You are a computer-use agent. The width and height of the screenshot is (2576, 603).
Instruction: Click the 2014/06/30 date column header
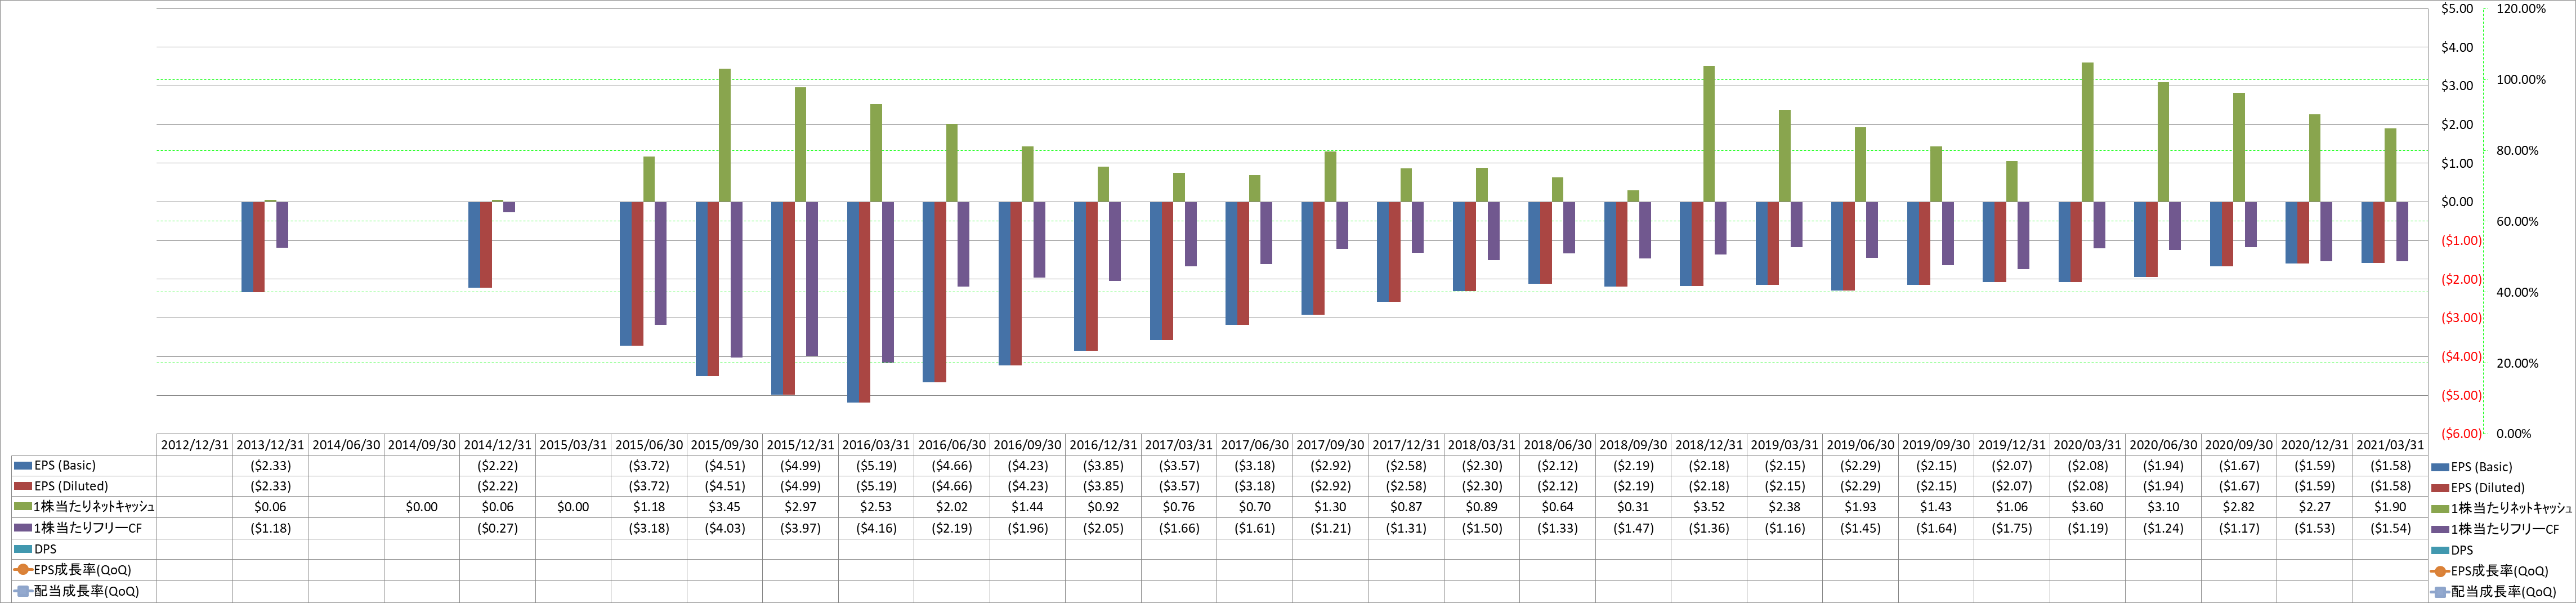point(346,445)
